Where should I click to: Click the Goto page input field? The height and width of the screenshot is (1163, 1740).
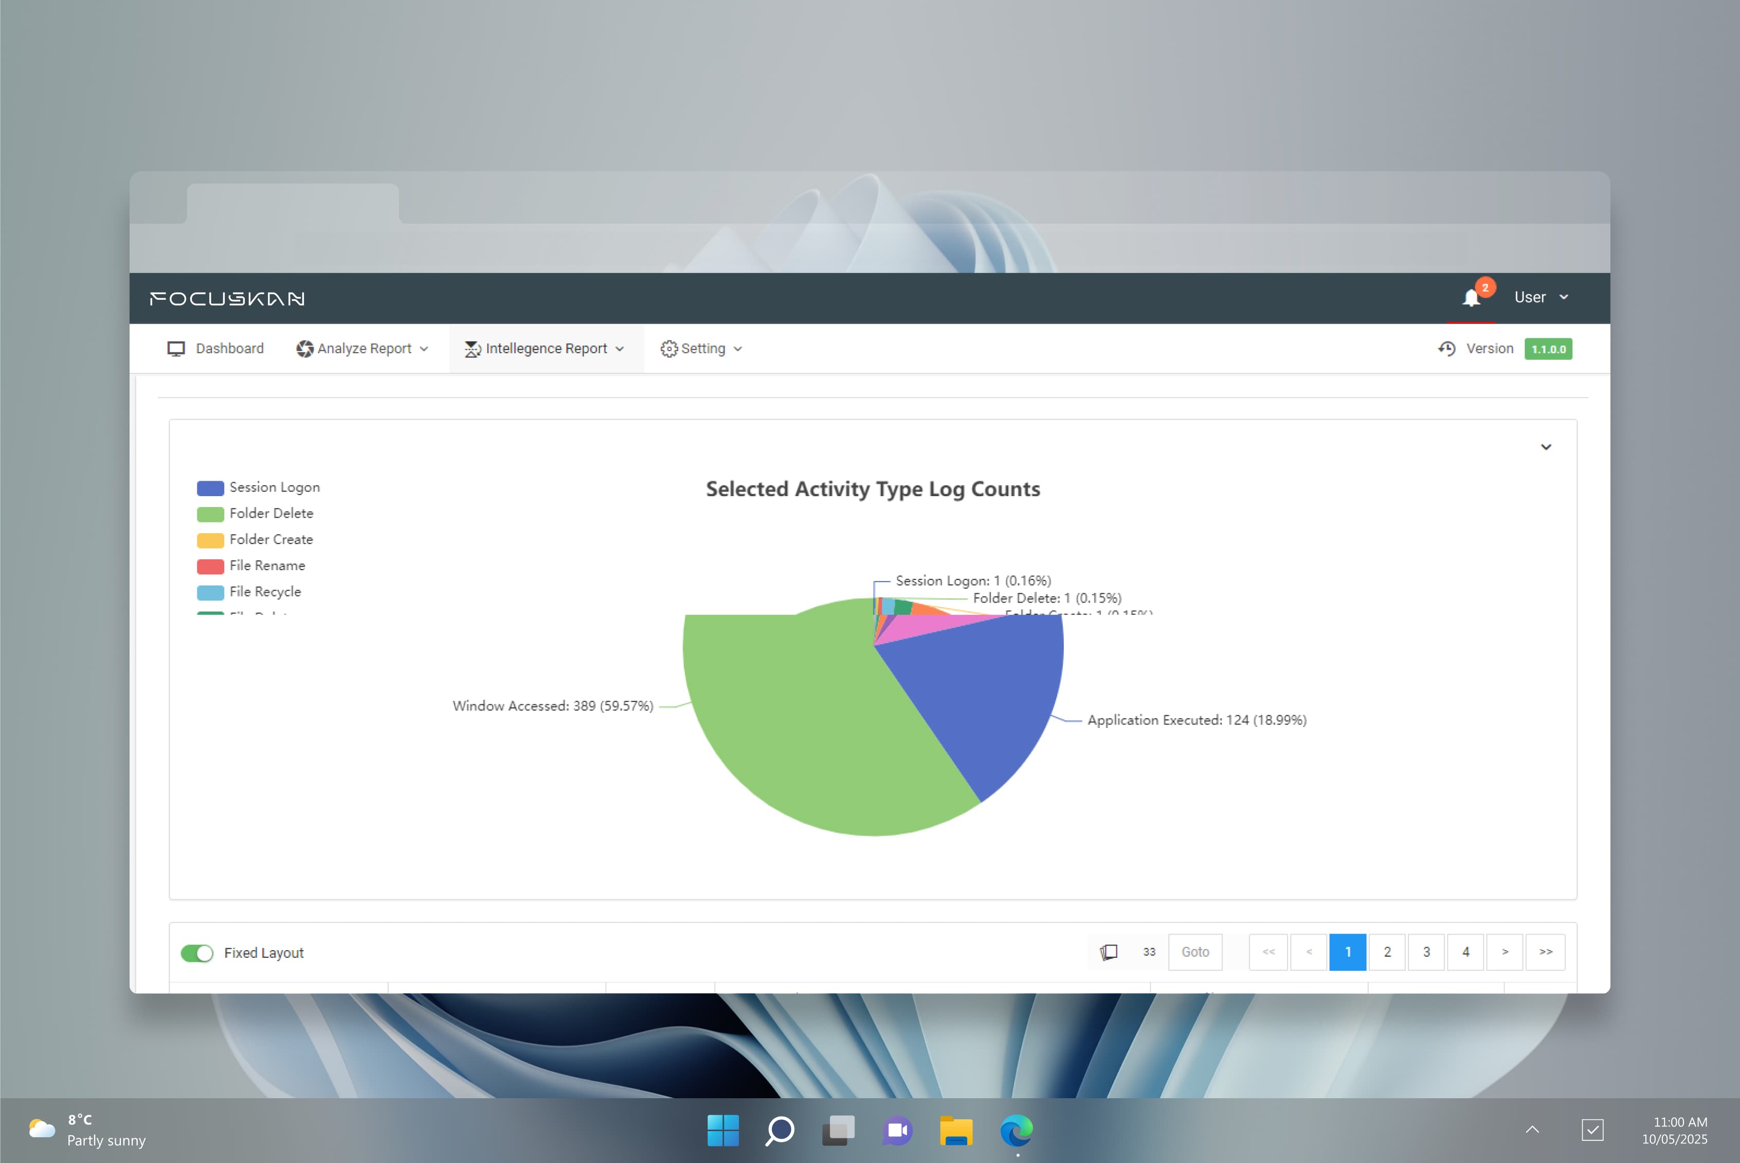[x=1195, y=952]
